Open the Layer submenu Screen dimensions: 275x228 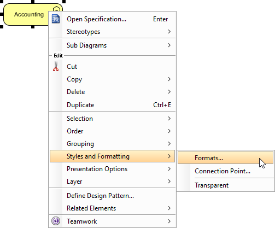click(x=112, y=182)
